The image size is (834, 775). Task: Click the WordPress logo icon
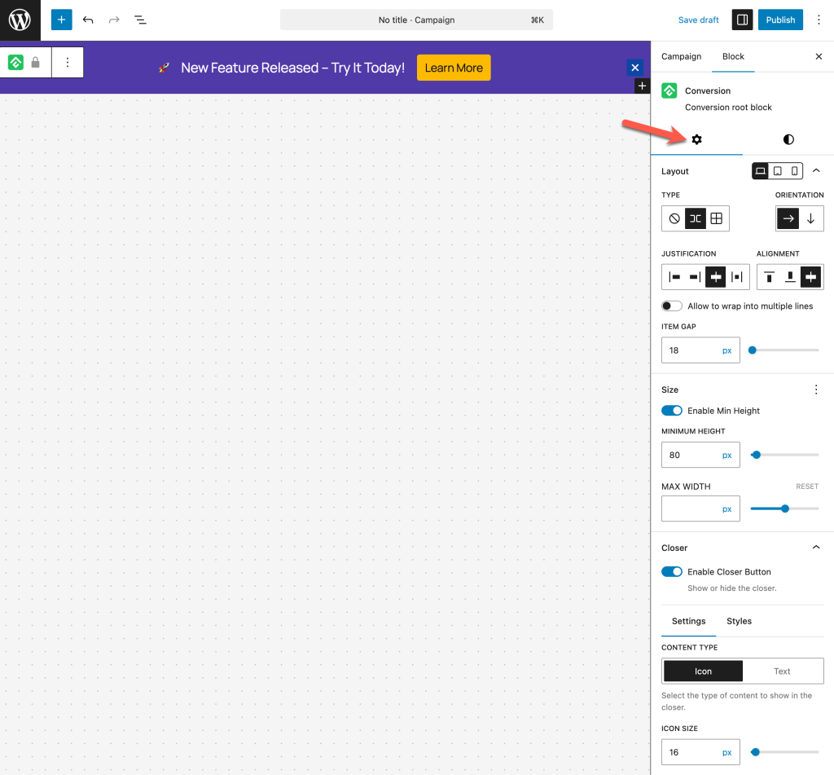click(20, 20)
